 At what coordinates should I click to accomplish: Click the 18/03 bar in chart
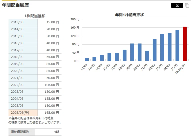(124, 55)
